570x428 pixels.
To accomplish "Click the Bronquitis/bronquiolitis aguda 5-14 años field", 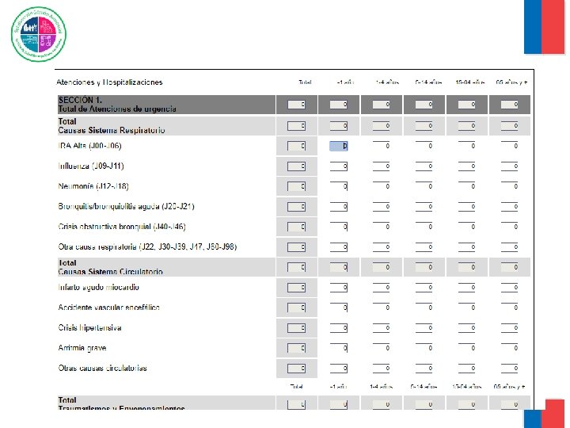I will pos(424,206).
